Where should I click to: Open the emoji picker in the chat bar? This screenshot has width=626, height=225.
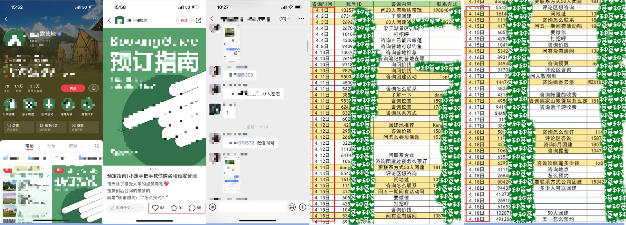pos(292,207)
